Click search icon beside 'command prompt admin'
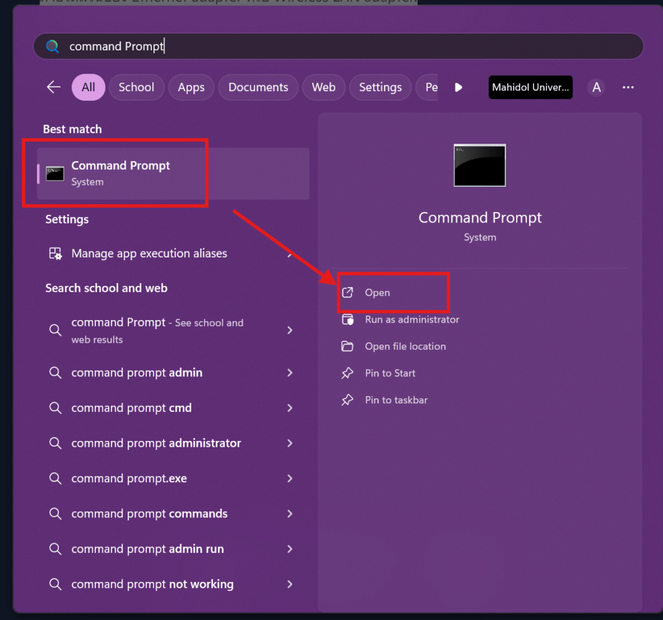The height and width of the screenshot is (620, 663). click(56, 372)
